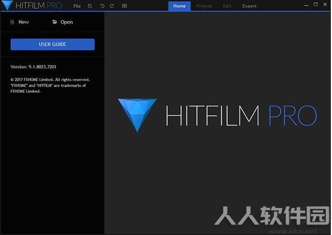This screenshot has width=332, height=235.
Task: Click the HitFilm Pro logo in title bar
Action: (32, 5)
